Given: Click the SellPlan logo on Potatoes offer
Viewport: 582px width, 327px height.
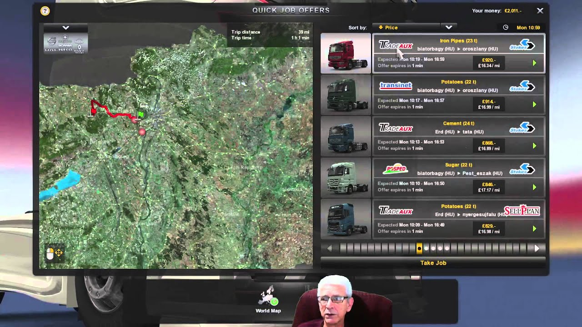Looking at the screenshot, I should coord(522,211).
